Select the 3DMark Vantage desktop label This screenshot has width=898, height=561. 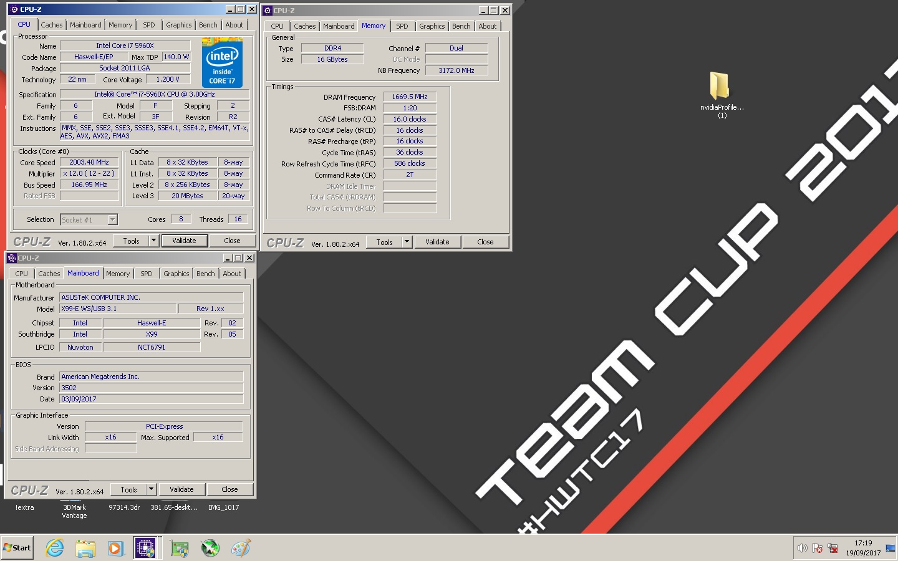click(x=74, y=512)
